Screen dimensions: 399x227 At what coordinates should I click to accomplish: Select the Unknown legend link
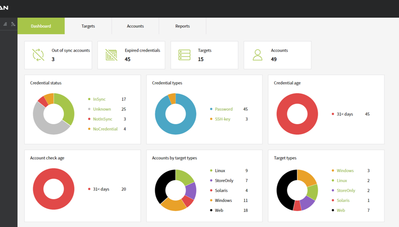[102, 109]
